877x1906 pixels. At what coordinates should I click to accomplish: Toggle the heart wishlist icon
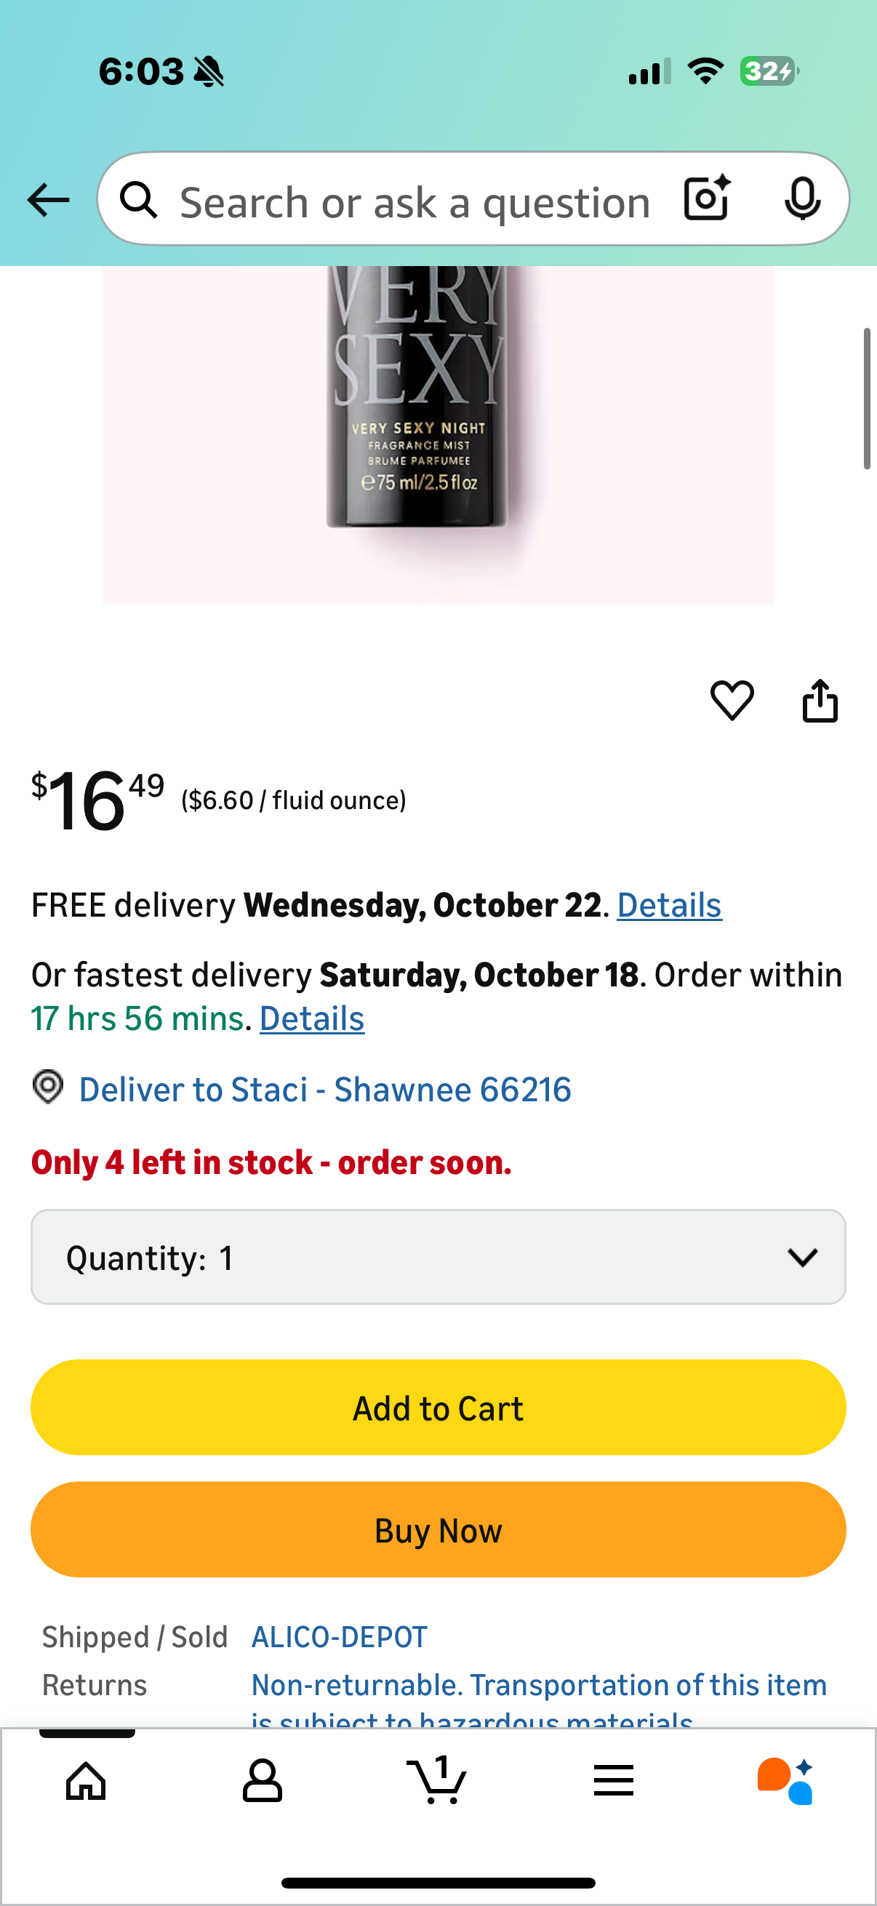[732, 700]
